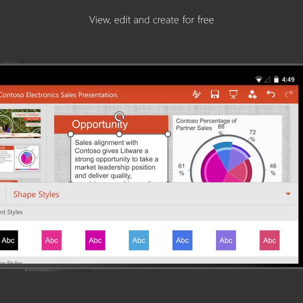Tap the Wi-Fi status icon
This screenshot has height=303, width=303.
[x=259, y=79]
